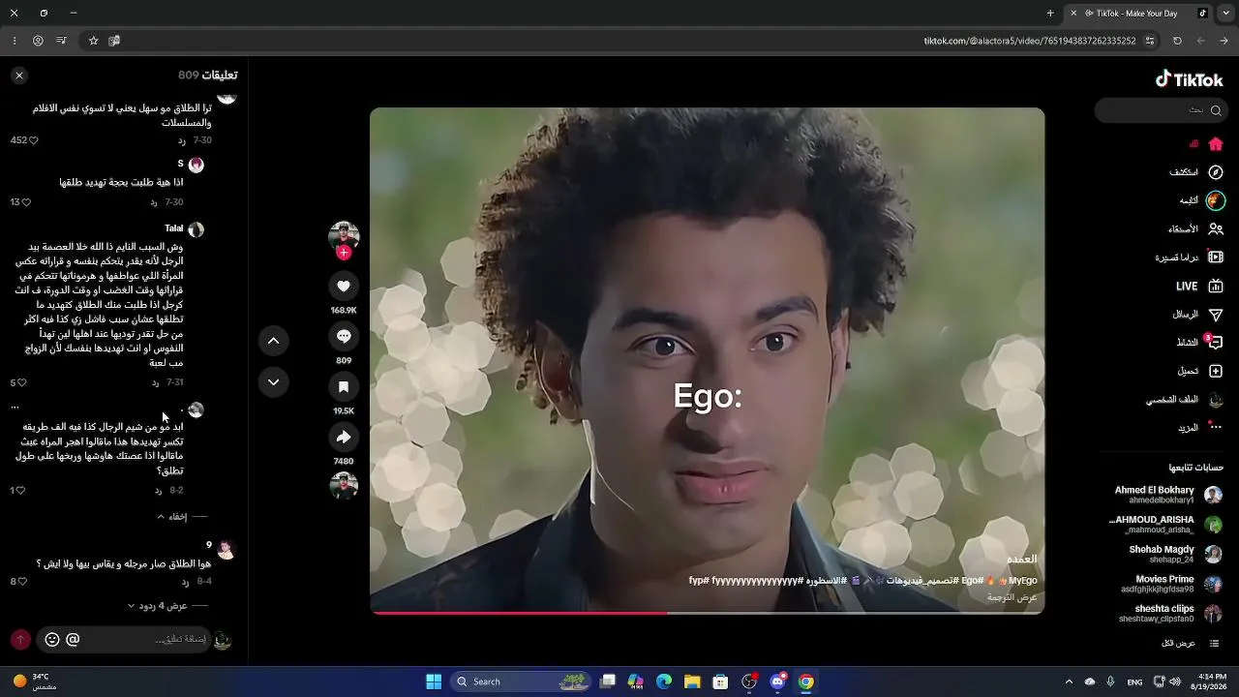Follow the creator with the red plus badge
Screen dimensions: 1239x697
point(344,253)
